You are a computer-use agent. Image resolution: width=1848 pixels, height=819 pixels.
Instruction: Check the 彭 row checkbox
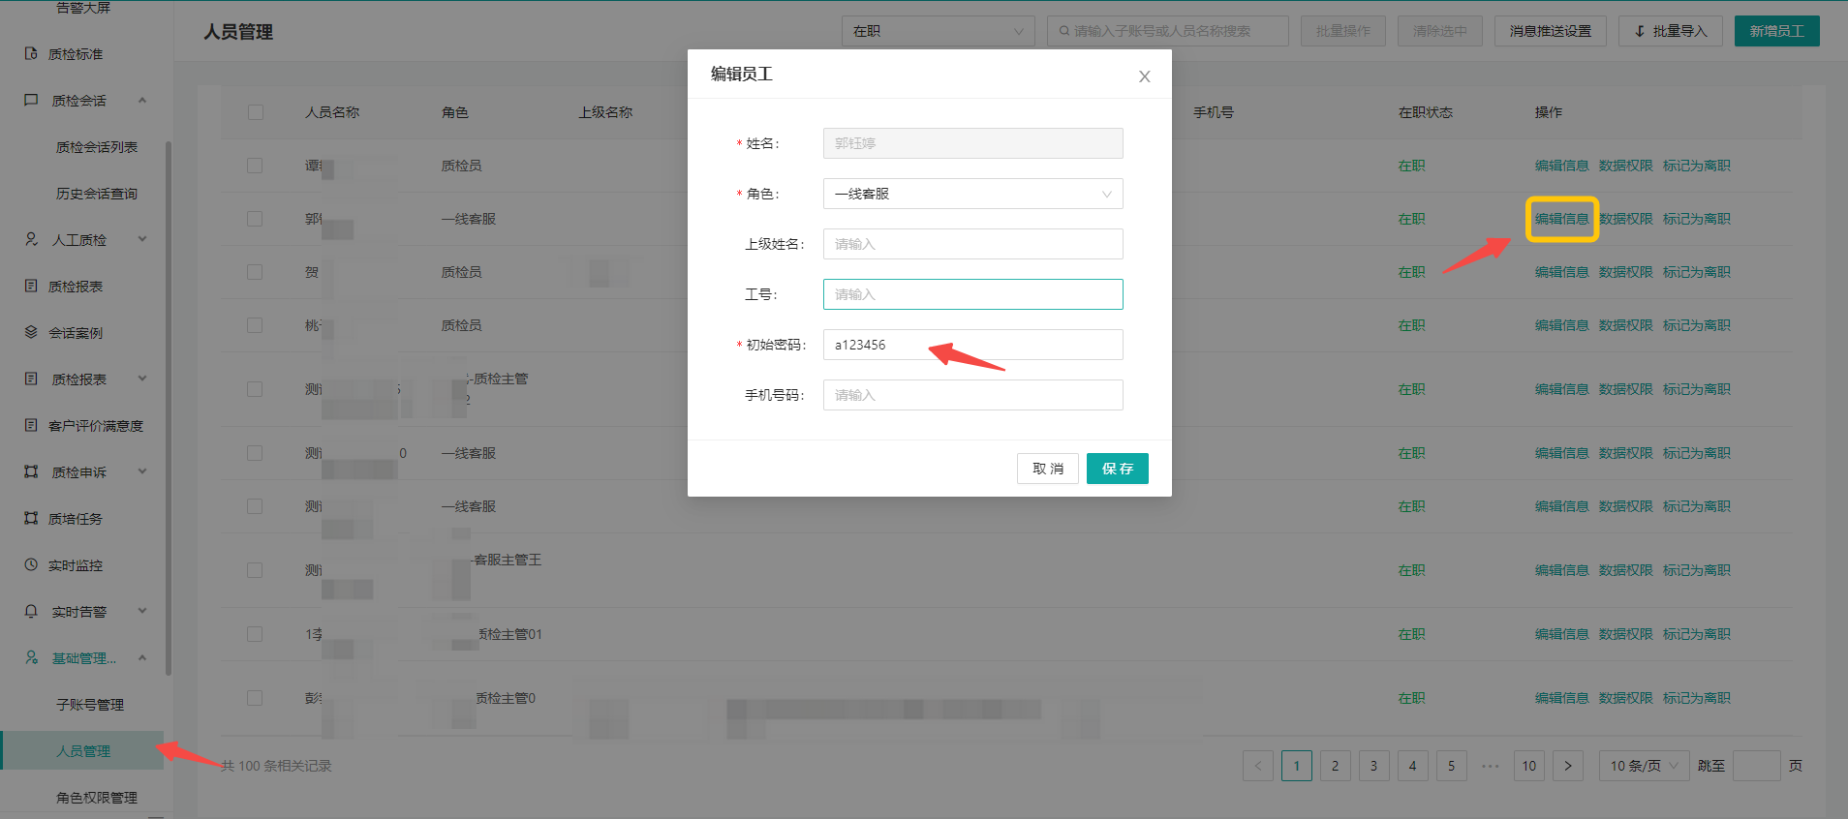point(255,698)
